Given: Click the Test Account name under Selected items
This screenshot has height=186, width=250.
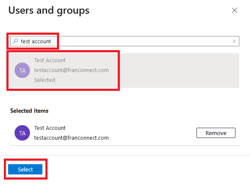Looking at the screenshot, I should click(50, 128).
